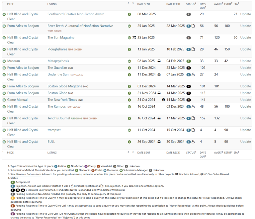
Task: Open The Guardian listing
Action: [57, 68]
